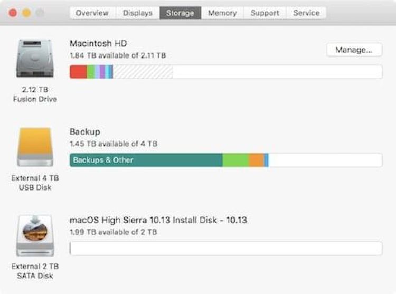Open the Support tab
396x294 pixels.
[265, 13]
